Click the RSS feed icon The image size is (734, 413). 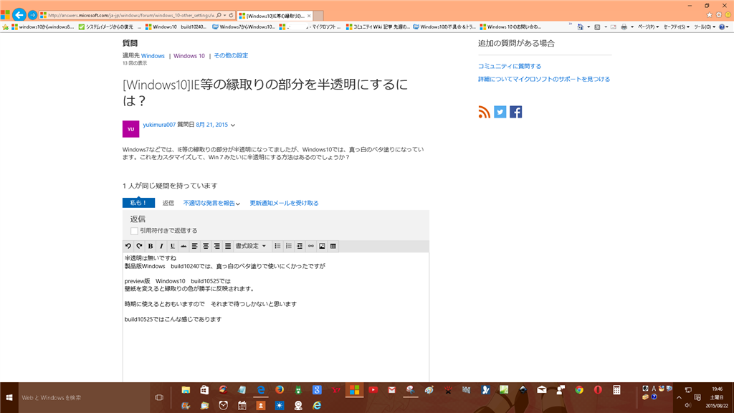(484, 112)
